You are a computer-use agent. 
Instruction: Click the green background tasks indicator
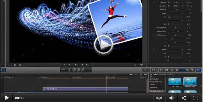pyautogui.click(x=63, y=70)
